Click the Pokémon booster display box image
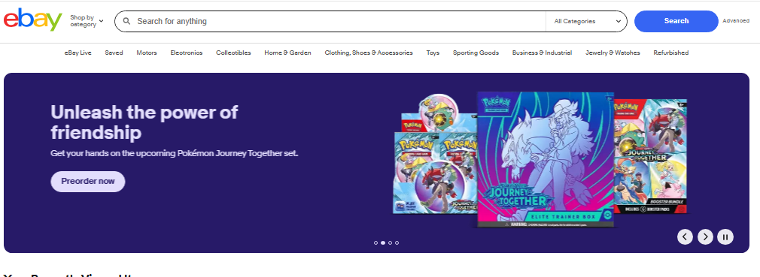The height and width of the screenshot is (277, 760). 435,155
